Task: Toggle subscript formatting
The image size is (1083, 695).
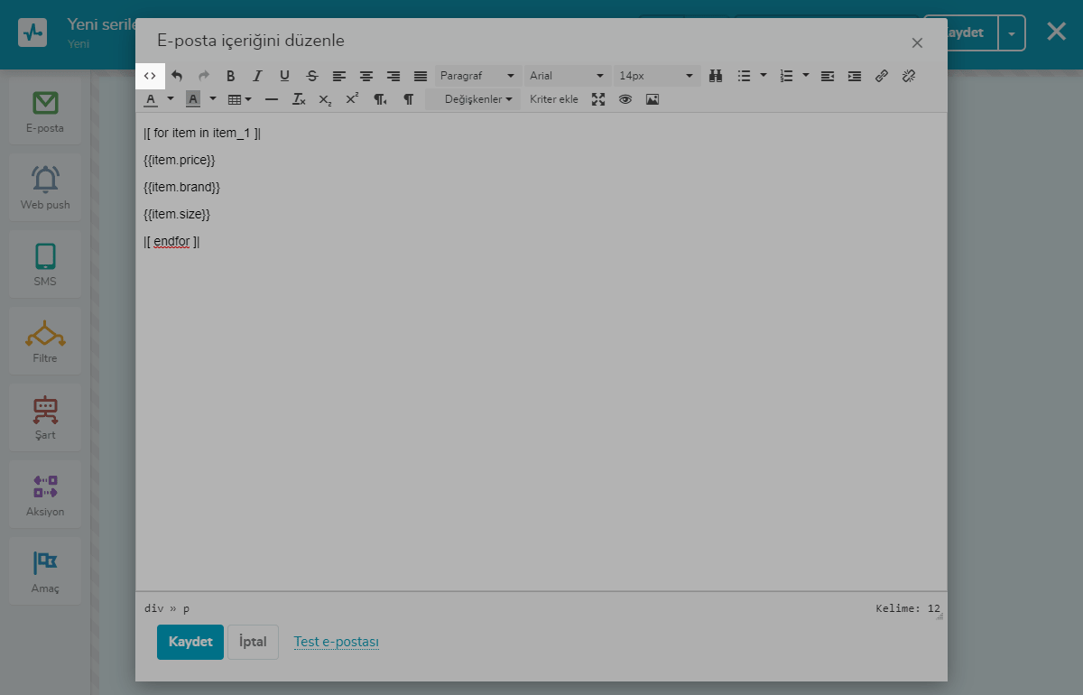Action: click(326, 99)
